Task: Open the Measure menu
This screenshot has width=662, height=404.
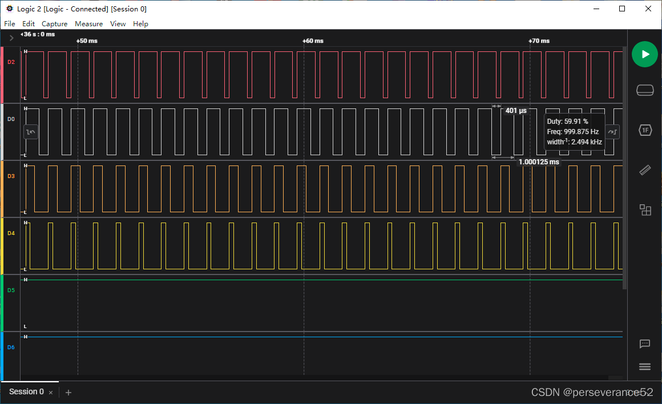Action: 88,24
